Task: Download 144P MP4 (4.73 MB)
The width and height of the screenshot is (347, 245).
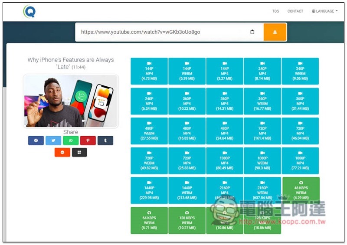Action: [x=149, y=71]
